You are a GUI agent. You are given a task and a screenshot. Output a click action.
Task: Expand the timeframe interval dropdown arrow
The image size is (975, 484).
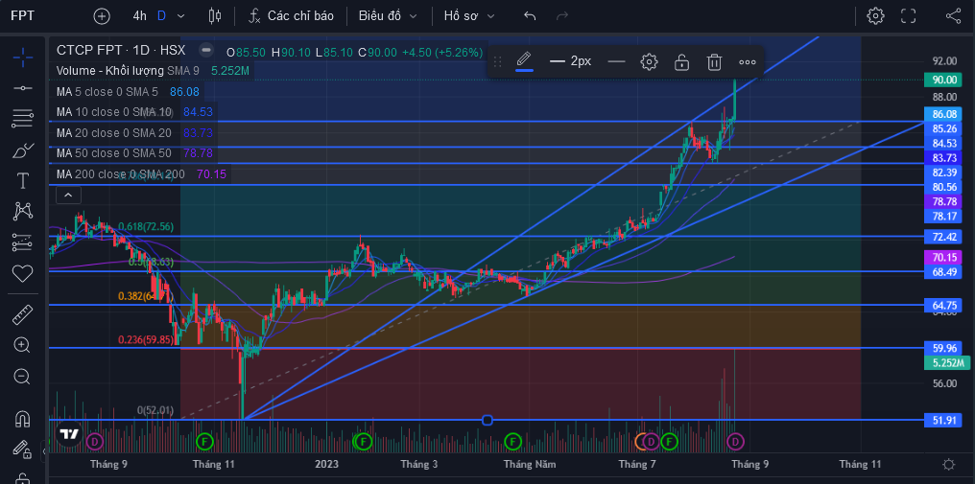(181, 16)
